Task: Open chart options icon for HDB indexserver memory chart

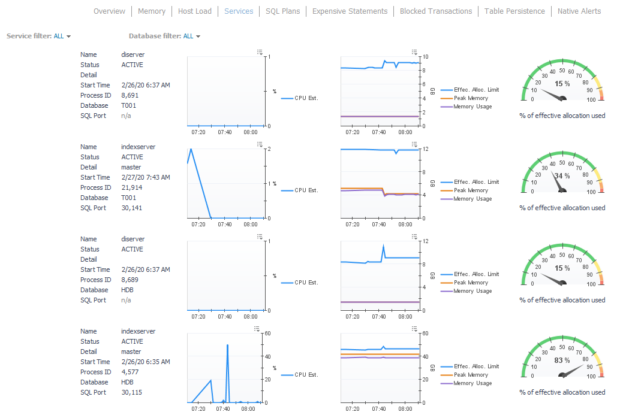Action: (414, 329)
